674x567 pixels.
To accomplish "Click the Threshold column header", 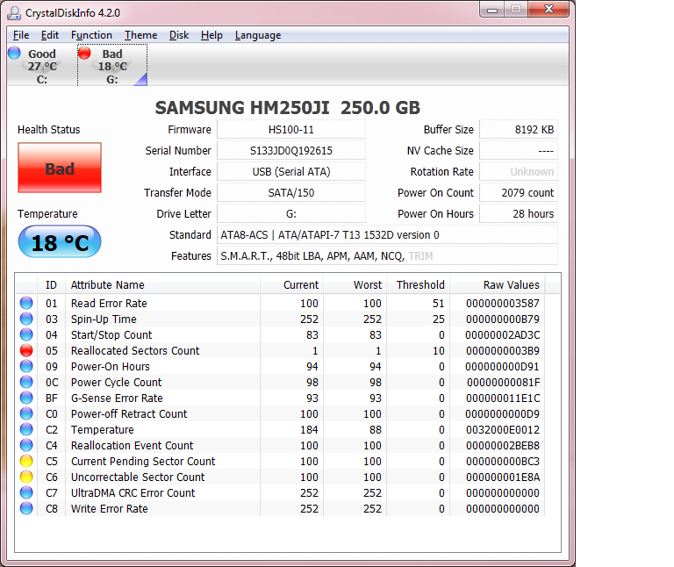I will click(x=419, y=284).
